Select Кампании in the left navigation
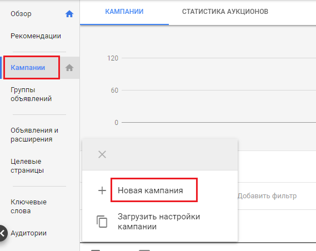This screenshot has width=316, height=251. (x=28, y=68)
